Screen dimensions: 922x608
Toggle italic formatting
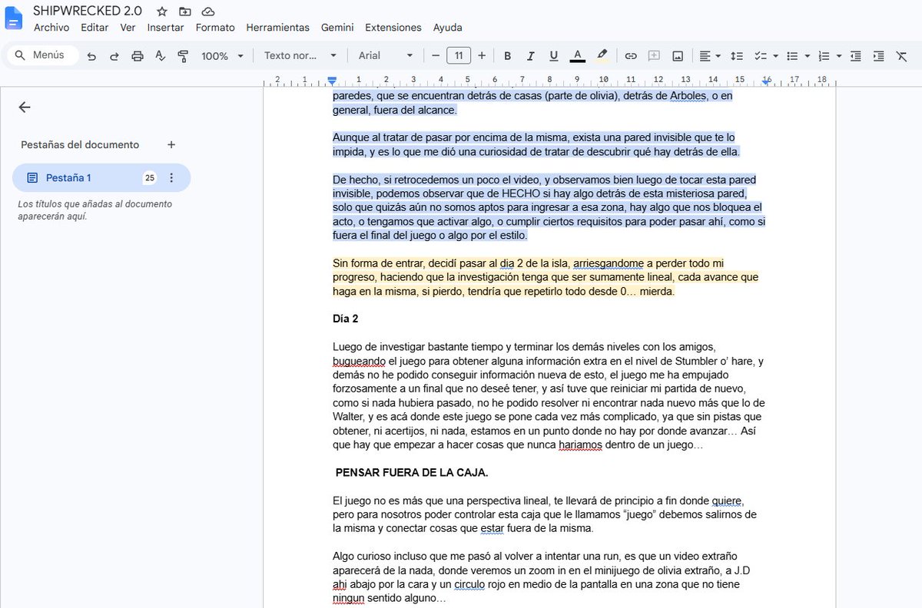point(530,56)
